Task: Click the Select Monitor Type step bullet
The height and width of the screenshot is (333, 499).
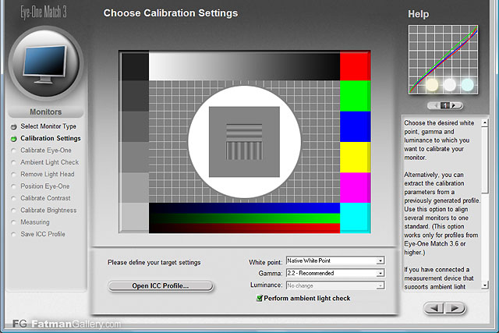Action: point(13,126)
